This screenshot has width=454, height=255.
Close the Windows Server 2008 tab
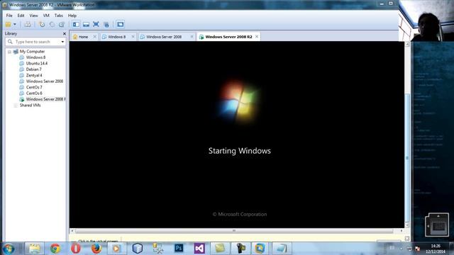pyautogui.click(x=192, y=37)
